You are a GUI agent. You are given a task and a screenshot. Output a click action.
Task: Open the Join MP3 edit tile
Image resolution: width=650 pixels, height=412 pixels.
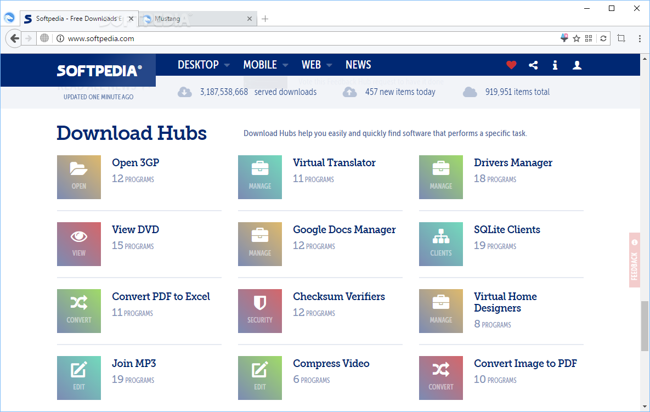(x=79, y=377)
